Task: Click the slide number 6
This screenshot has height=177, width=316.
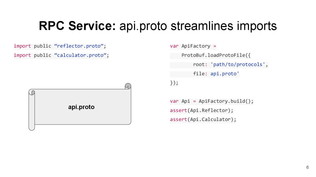Action: click(x=307, y=167)
